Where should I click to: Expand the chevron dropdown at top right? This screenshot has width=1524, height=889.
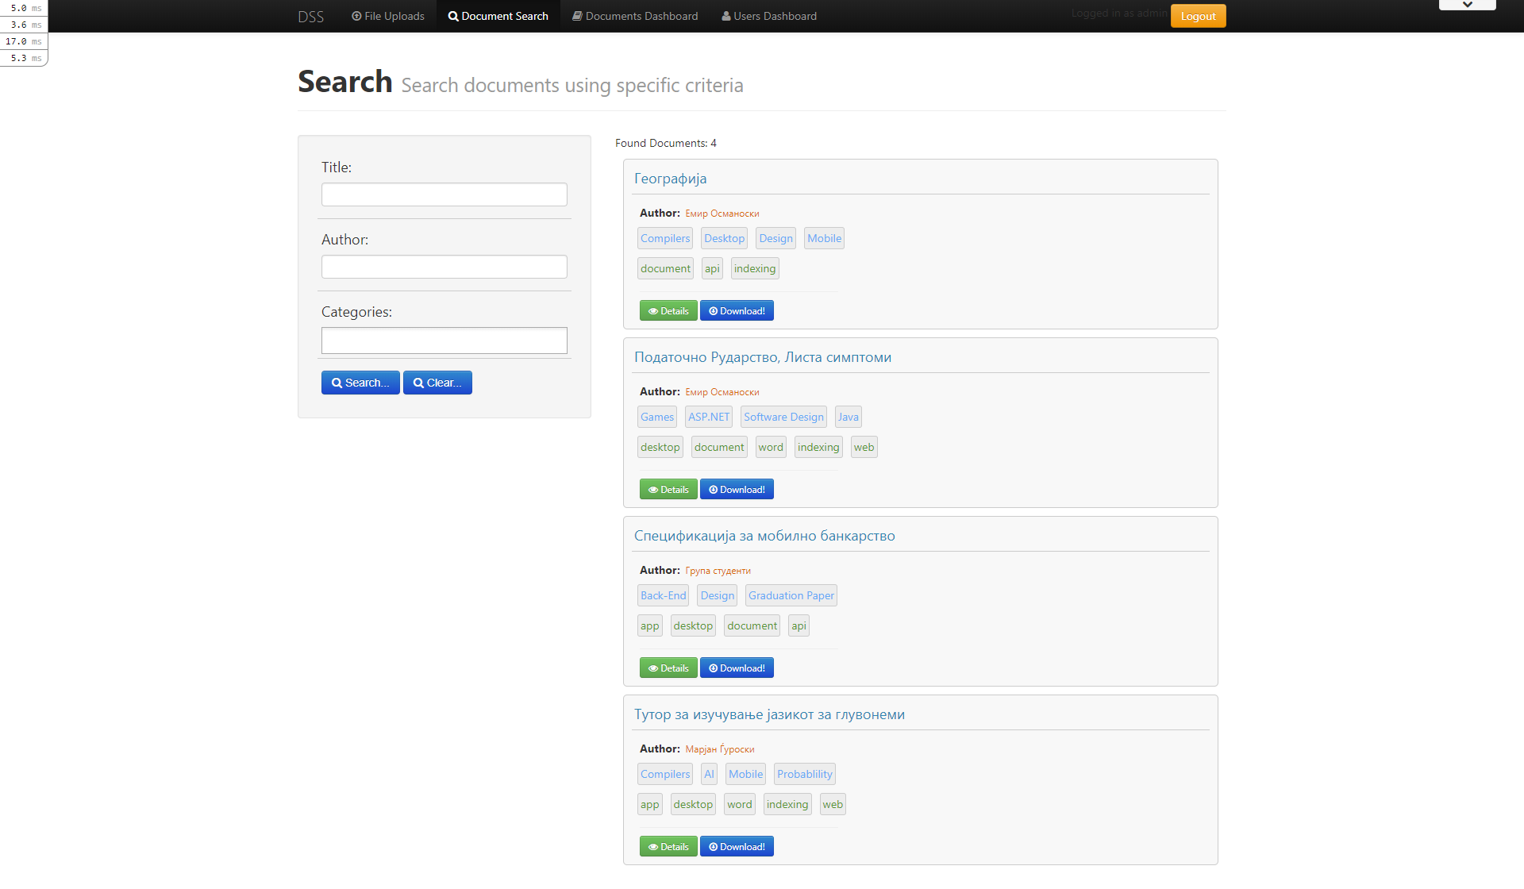tap(1467, 5)
